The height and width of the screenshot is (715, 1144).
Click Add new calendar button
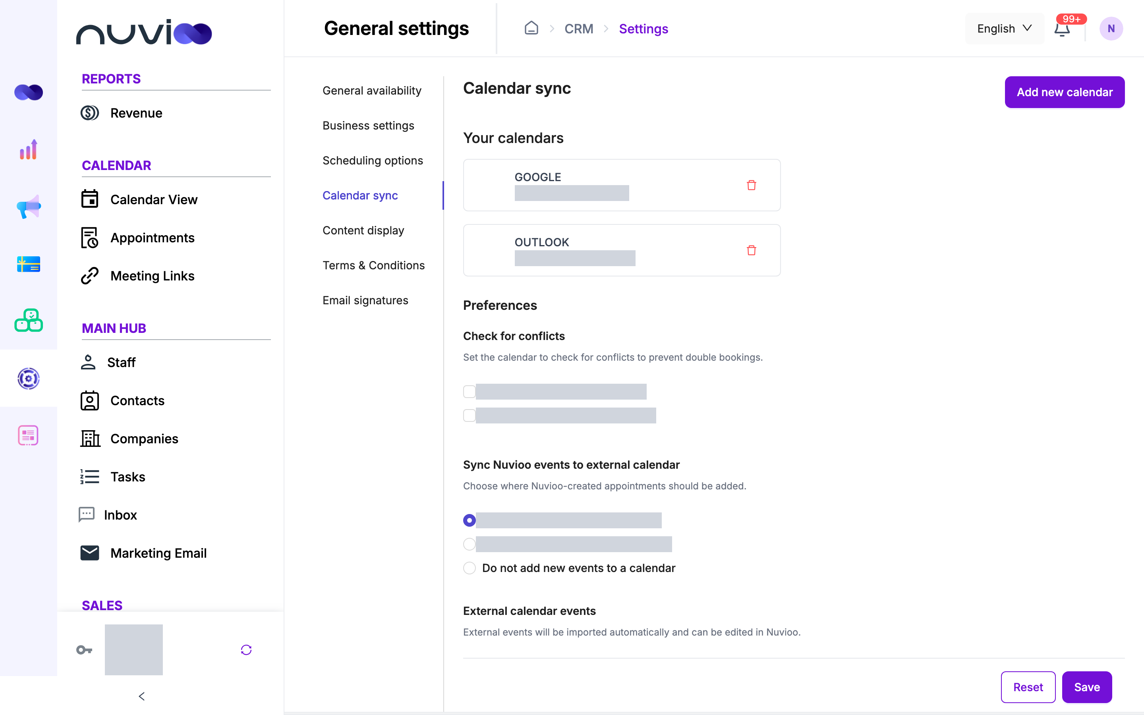point(1065,92)
